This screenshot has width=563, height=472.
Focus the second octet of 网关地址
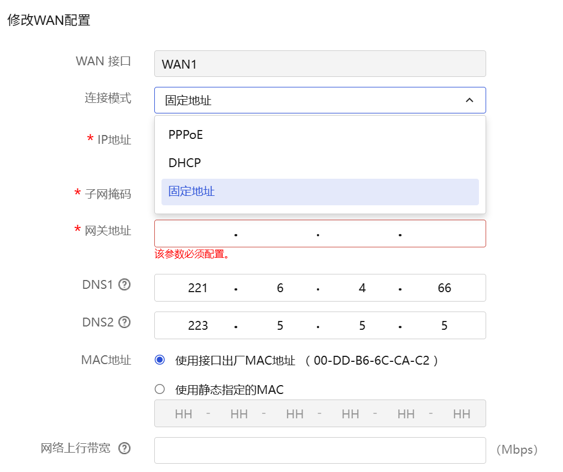[x=278, y=234]
